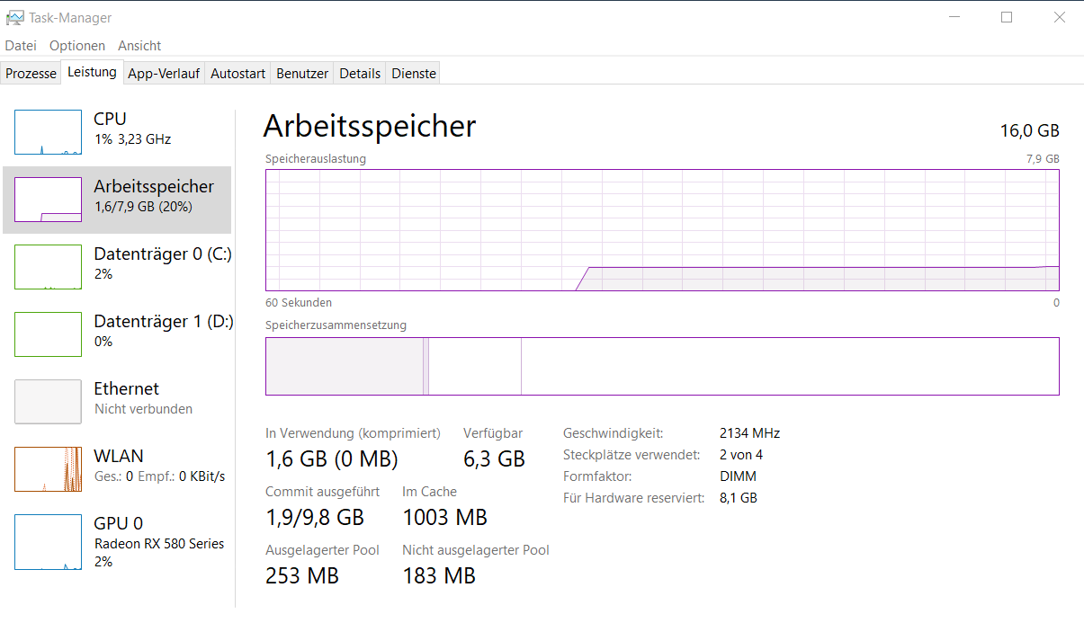The image size is (1084, 623).
Task: Click the WLAN activity graph thumbnail
Action: [x=48, y=469]
